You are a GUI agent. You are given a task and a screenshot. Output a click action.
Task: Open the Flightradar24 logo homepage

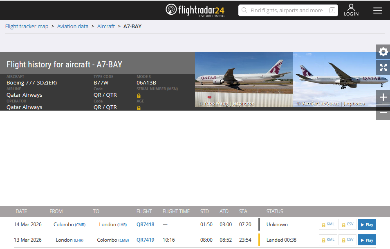195,11
